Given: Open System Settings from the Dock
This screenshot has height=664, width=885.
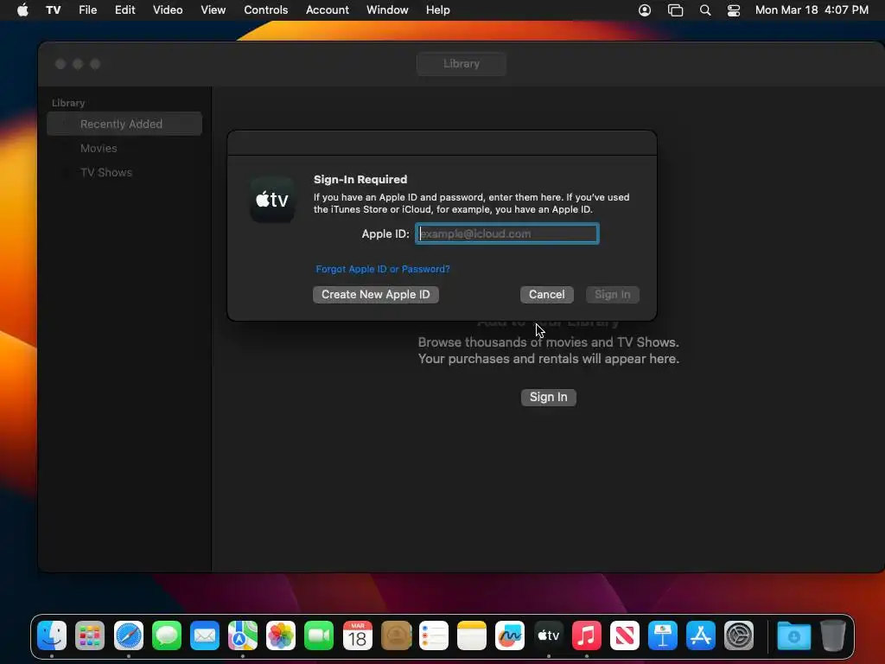Looking at the screenshot, I should coord(739,635).
